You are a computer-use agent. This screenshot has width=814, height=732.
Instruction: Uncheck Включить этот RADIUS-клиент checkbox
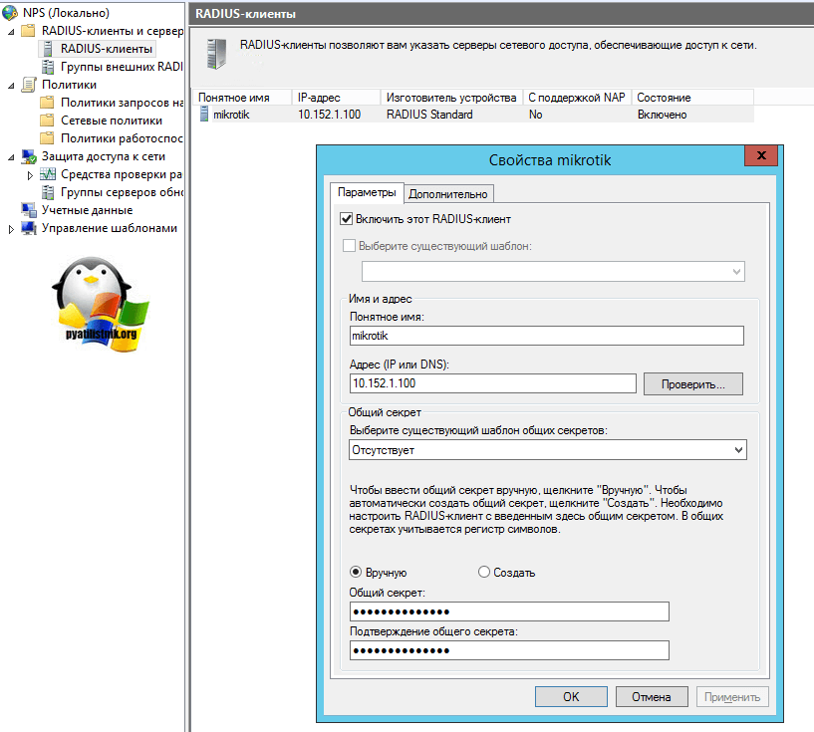347,219
